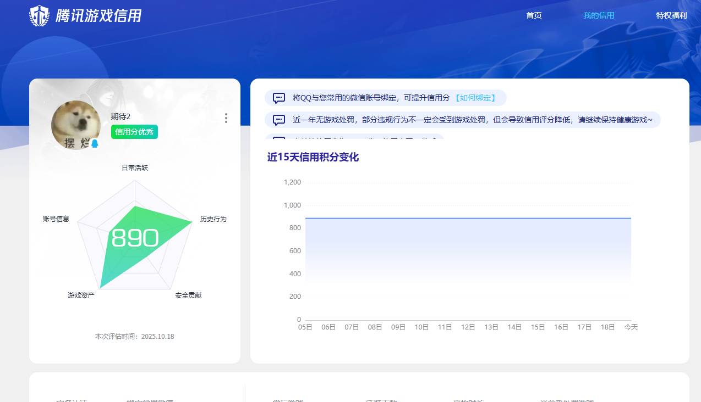Open the 特权福利 navigation item
Image resolution: width=701 pixels, height=402 pixels.
[x=670, y=15]
